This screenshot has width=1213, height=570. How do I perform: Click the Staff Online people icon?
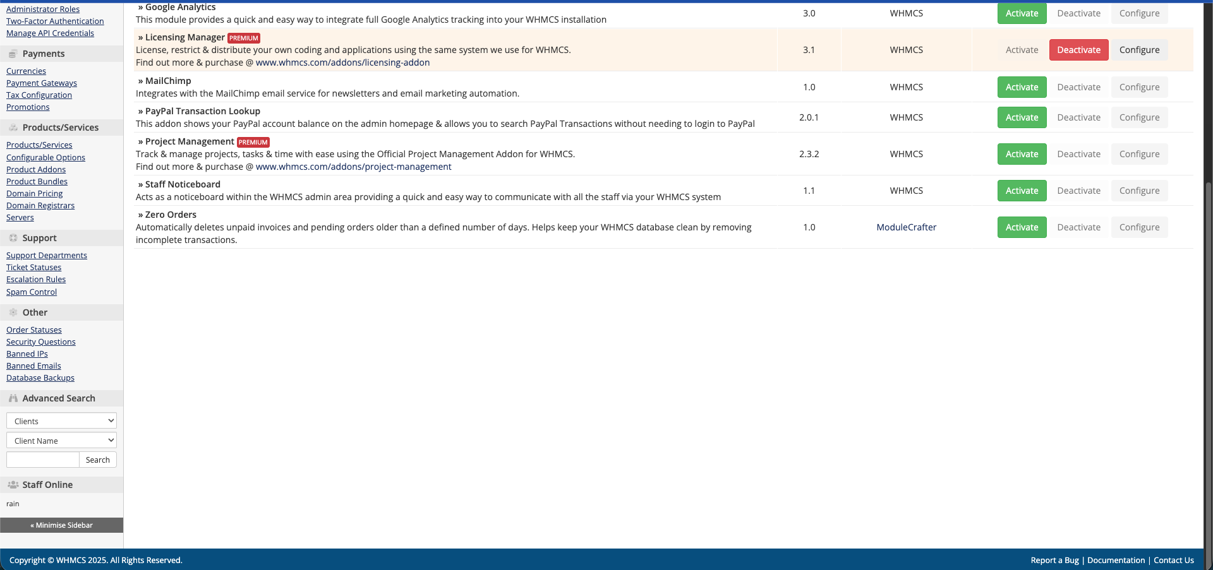point(13,485)
